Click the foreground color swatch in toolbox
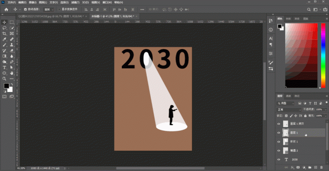This screenshot has height=171, width=329. (6, 85)
